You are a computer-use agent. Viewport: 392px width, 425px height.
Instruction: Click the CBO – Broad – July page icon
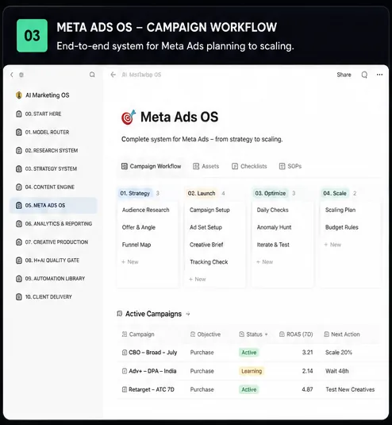(125, 353)
